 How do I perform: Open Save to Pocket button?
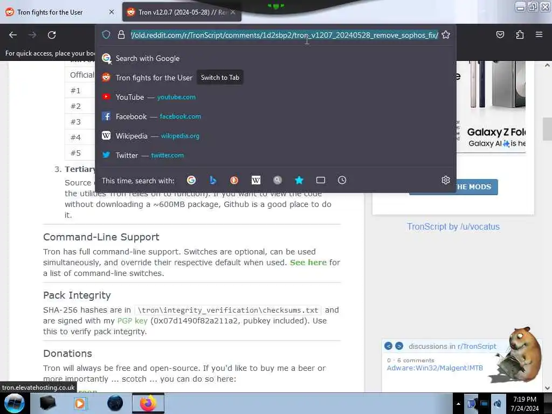click(500, 34)
